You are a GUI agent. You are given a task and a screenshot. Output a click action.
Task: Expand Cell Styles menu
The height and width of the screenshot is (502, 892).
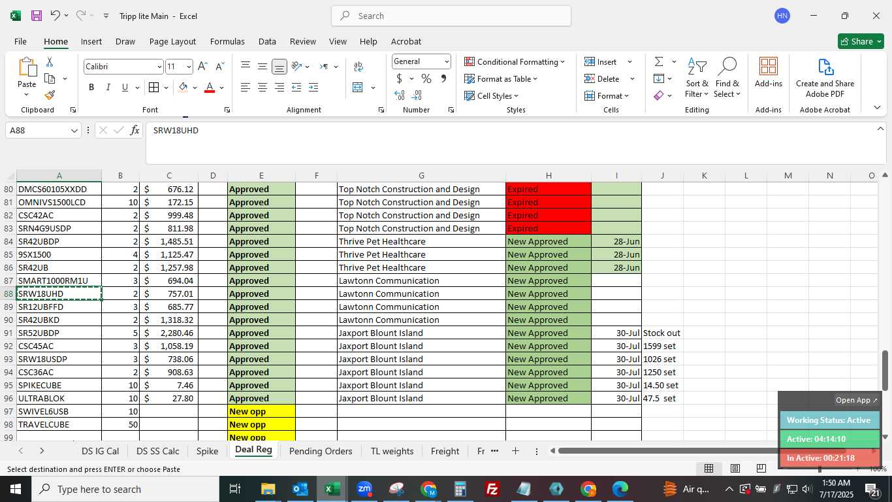492,96
